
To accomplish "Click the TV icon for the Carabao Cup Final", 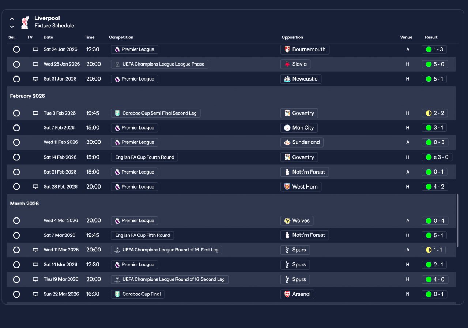I will click(35, 294).
